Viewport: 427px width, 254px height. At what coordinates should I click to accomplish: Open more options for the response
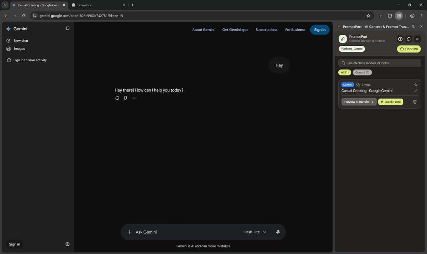coord(133,98)
